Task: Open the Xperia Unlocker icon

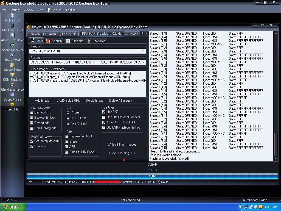Action: 12,45
